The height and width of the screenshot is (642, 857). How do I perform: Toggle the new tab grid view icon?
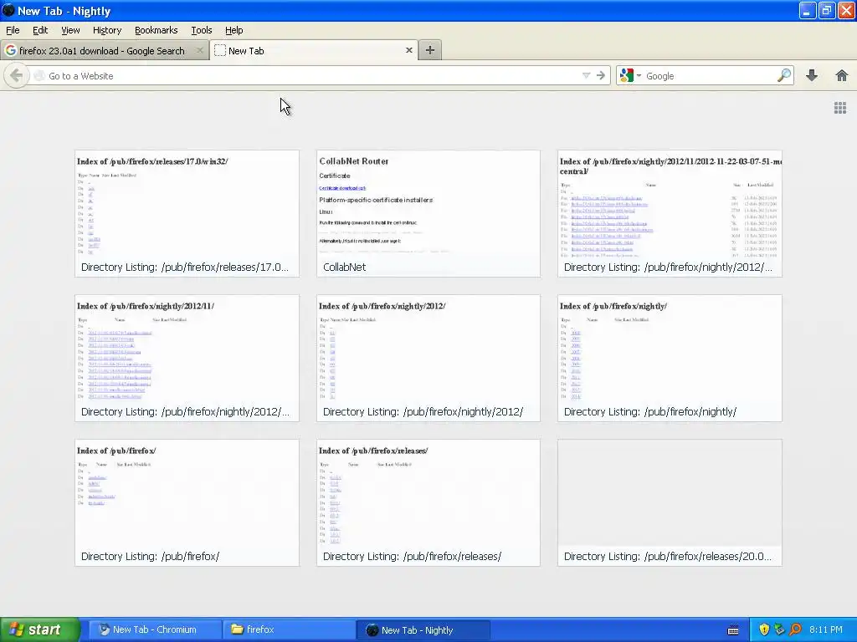tap(840, 108)
